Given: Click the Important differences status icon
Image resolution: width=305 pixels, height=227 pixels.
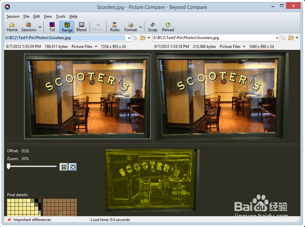Looking at the screenshot, I should click(x=9, y=220).
